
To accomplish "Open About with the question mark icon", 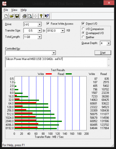I will (41, 16).
